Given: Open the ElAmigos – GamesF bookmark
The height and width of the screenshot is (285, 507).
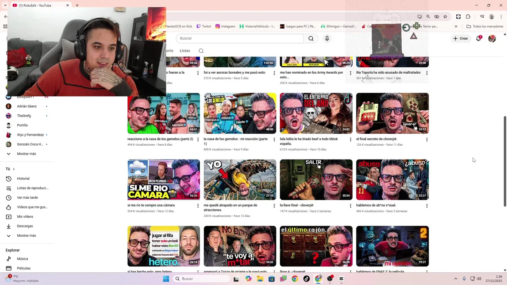Looking at the screenshot, I should pyautogui.click(x=339, y=27).
